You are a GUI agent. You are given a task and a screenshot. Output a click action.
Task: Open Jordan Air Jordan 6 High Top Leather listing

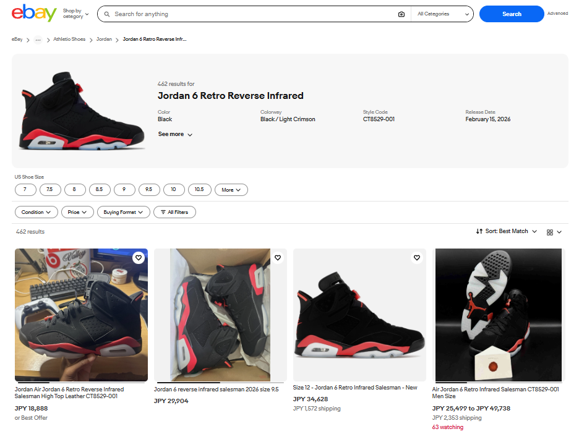(69, 393)
